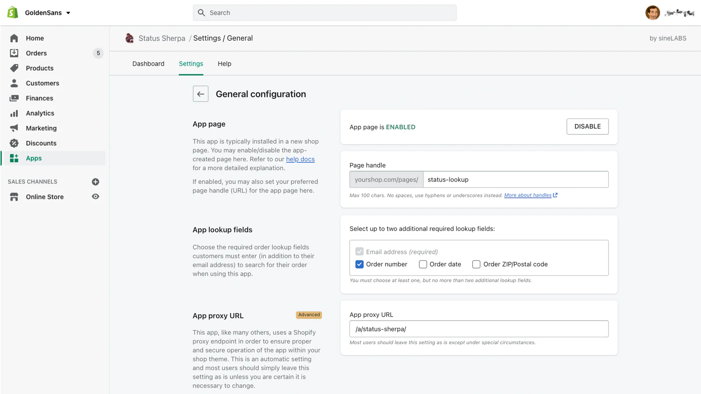This screenshot has width=701, height=394.
Task: Select the Settings tab
Action: (x=191, y=63)
